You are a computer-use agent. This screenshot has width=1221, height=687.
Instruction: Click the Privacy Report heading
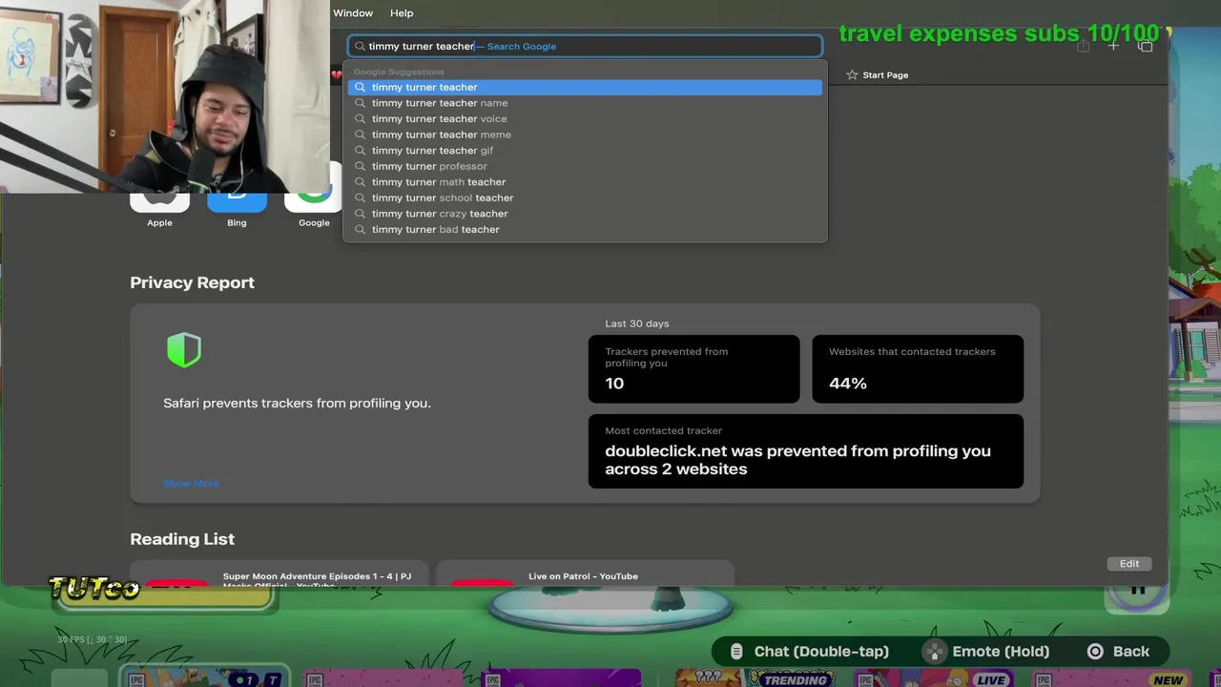tap(192, 282)
